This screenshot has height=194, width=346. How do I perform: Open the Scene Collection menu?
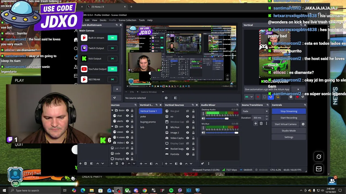pos(127,20)
